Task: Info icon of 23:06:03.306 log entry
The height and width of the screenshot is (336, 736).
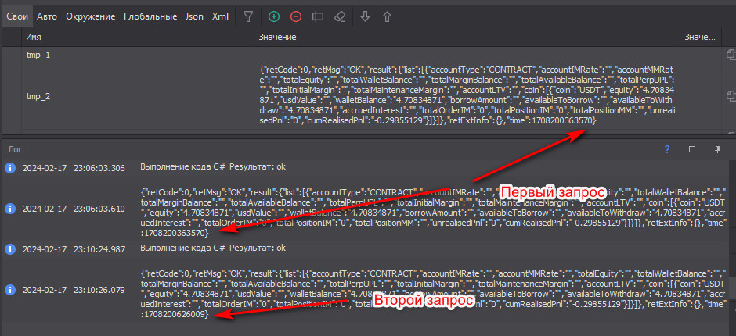Action: (10, 168)
